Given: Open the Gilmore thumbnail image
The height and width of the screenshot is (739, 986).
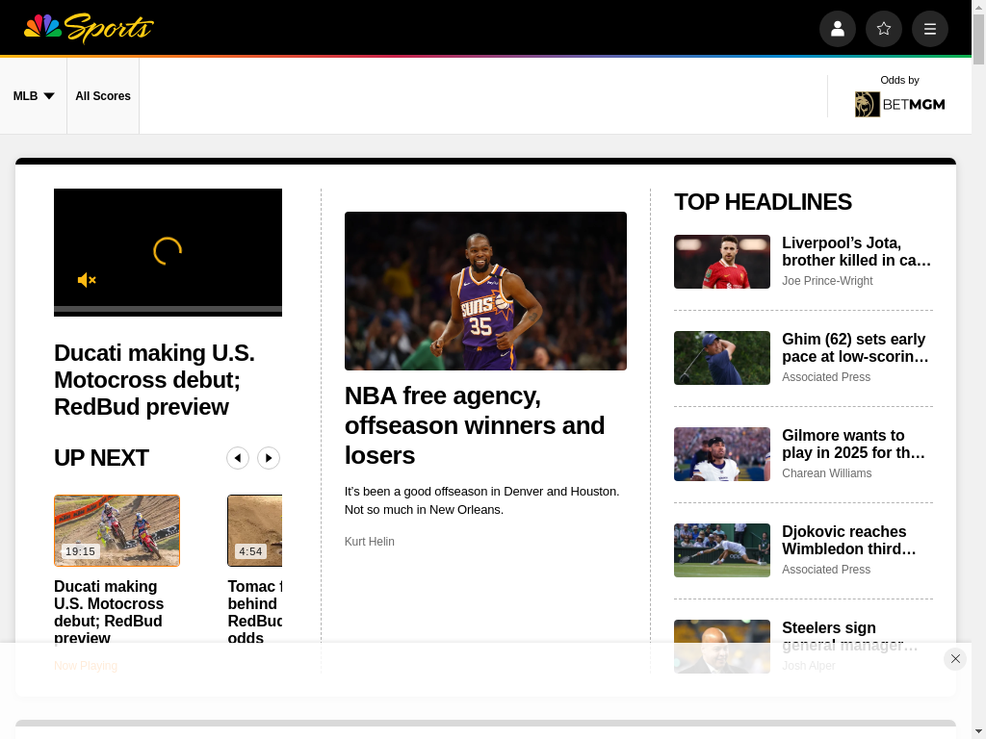Looking at the screenshot, I should (x=722, y=454).
